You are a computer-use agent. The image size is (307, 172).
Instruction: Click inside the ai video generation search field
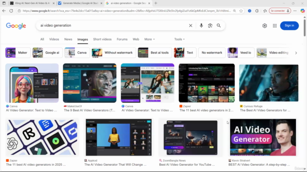(112, 25)
